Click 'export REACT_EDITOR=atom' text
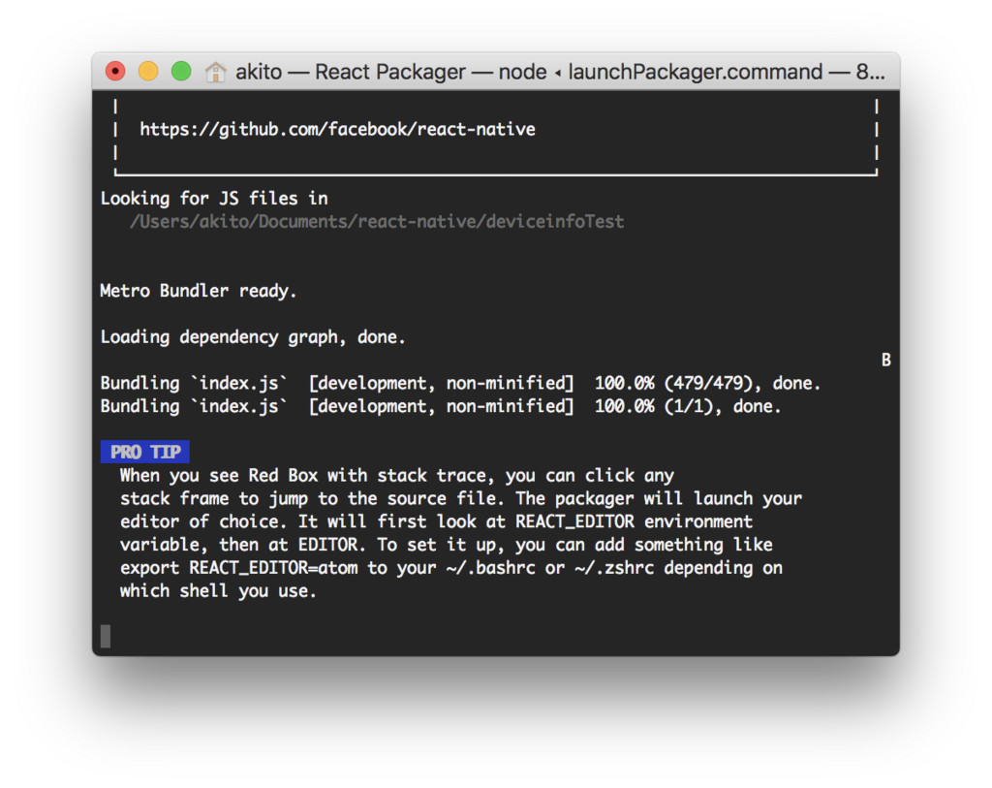 [x=238, y=568]
